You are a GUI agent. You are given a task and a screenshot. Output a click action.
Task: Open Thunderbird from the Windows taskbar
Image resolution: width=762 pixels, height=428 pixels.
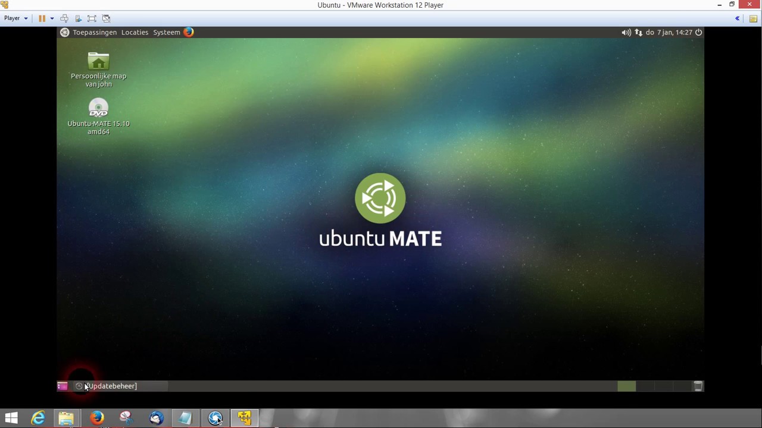tap(156, 418)
